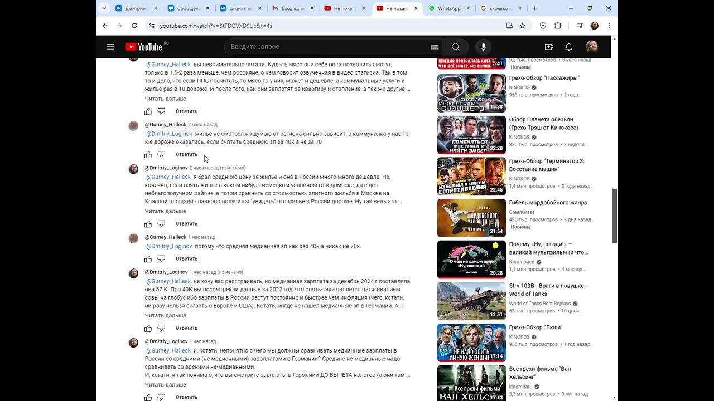Open Chrome three-dot menu
The width and height of the screenshot is (714, 401).
[x=609, y=26]
